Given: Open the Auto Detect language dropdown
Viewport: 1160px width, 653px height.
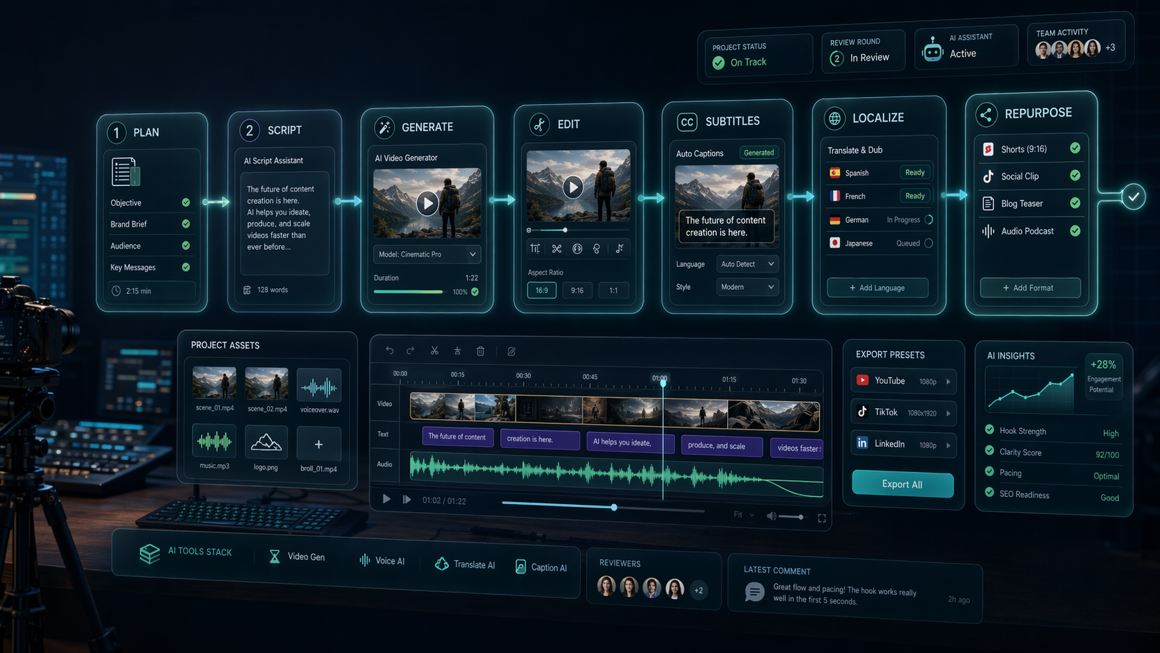Looking at the screenshot, I should [x=747, y=264].
